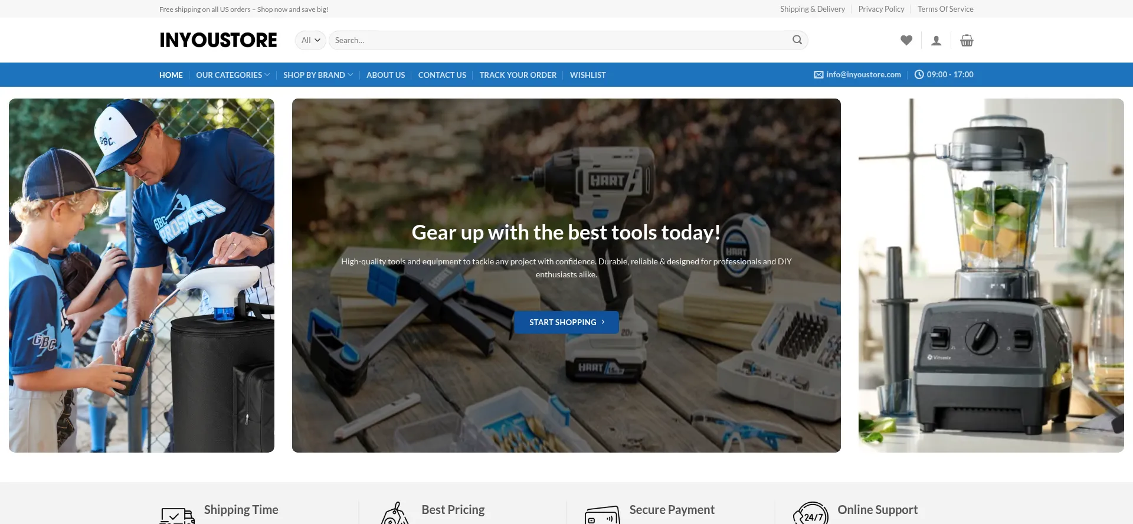Click the info@inyoustore.com email link
1133x524 pixels.
(x=863, y=75)
